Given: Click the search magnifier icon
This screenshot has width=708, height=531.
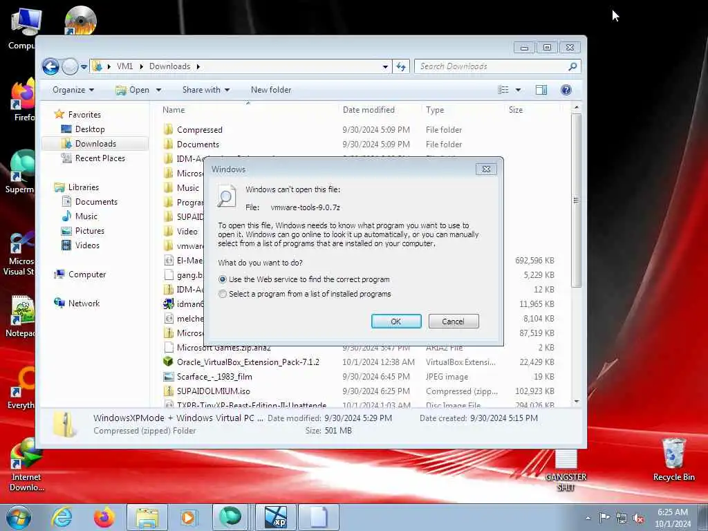Looking at the screenshot, I should coord(572,66).
